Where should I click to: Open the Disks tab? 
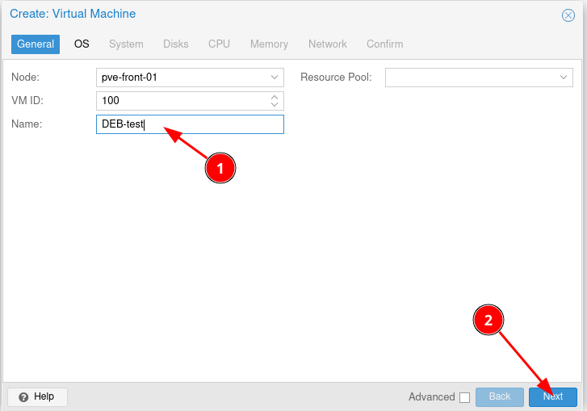click(176, 44)
